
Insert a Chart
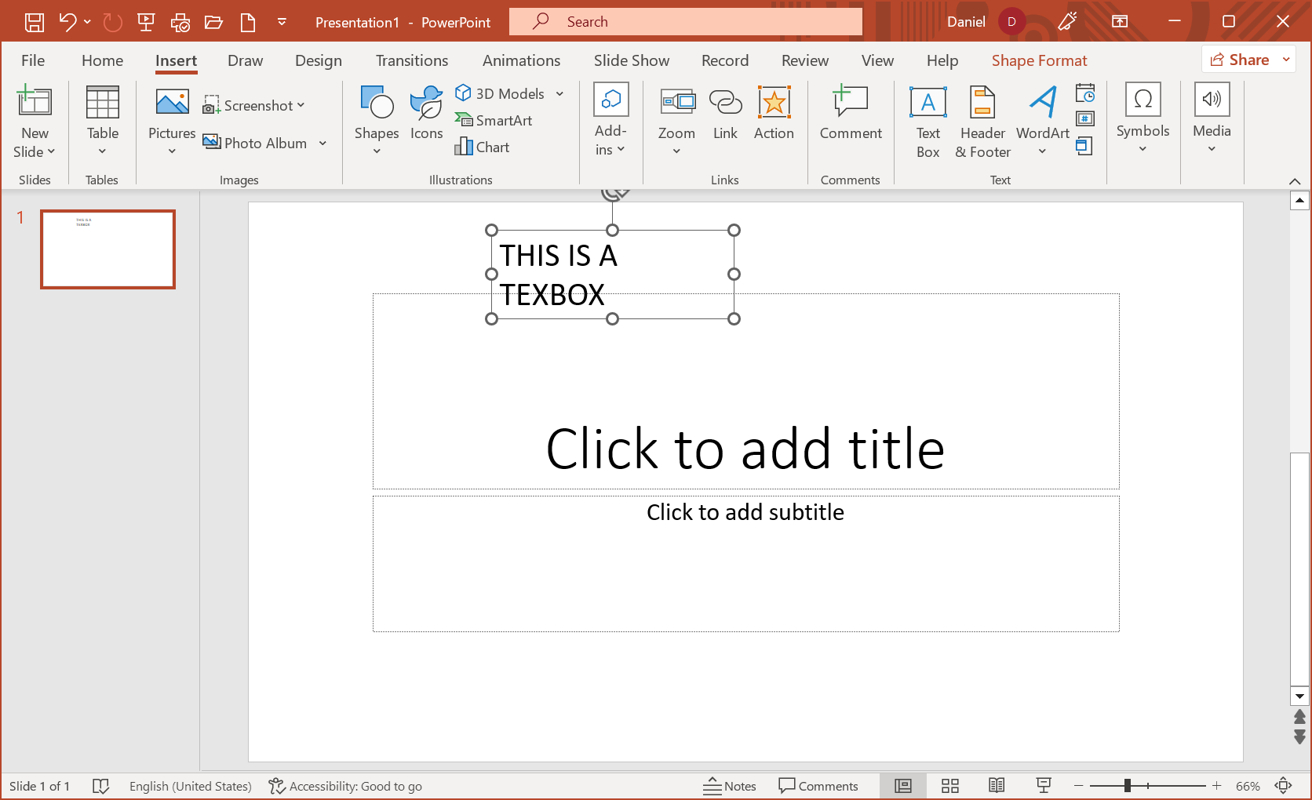point(483,147)
